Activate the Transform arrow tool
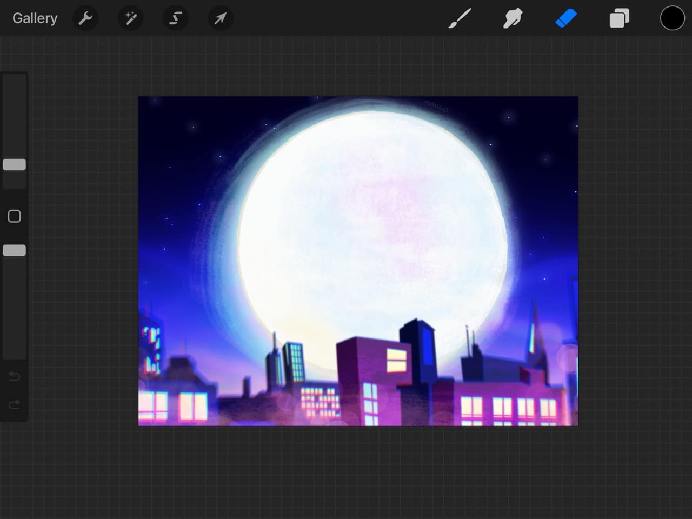This screenshot has height=519, width=692. pyautogui.click(x=220, y=18)
